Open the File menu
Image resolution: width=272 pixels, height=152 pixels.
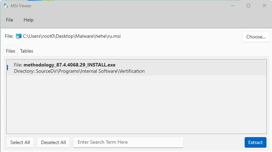[10, 20]
